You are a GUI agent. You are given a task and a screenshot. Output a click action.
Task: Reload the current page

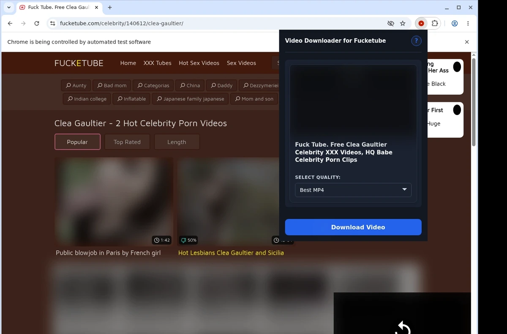coord(37,23)
